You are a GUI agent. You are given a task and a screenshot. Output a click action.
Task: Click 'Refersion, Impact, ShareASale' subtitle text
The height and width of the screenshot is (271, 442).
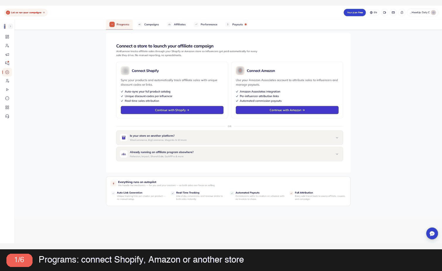[x=156, y=156]
